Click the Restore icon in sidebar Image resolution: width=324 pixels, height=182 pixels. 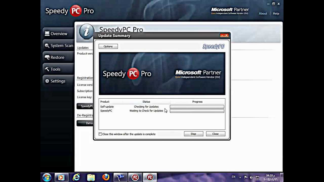[47, 57]
